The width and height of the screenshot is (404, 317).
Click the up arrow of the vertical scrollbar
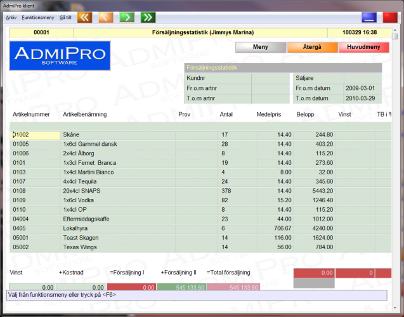coord(395,30)
